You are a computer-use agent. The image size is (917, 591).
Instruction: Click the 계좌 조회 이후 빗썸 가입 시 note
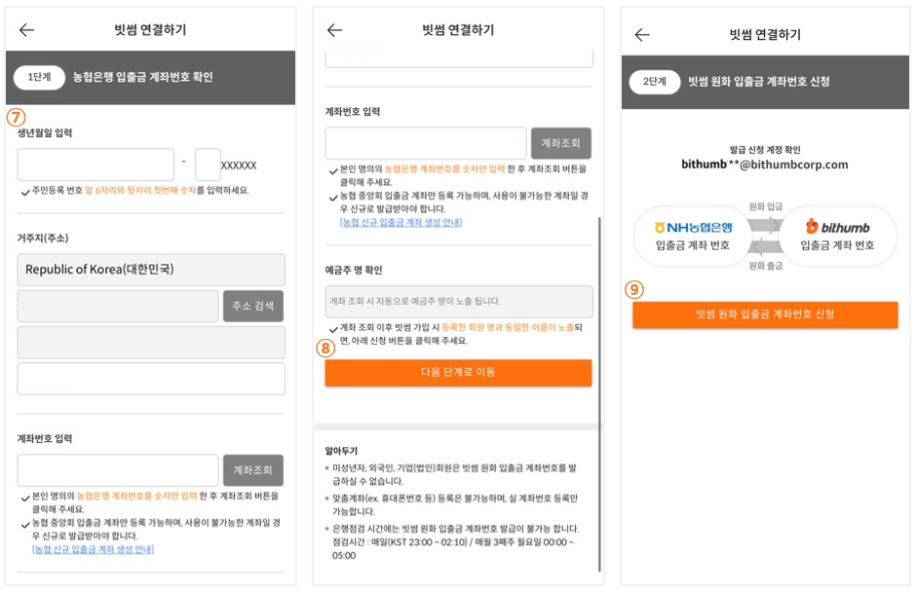461,334
